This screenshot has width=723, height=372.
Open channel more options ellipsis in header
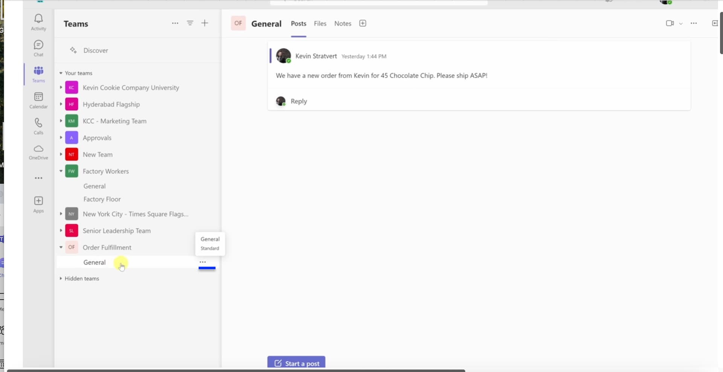pyautogui.click(x=694, y=23)
